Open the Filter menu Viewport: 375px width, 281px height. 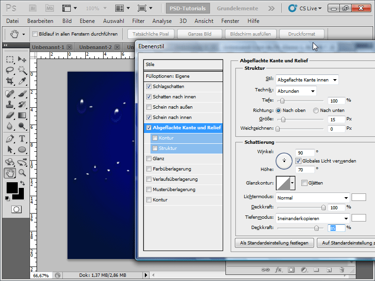click(x=138, y=21)
